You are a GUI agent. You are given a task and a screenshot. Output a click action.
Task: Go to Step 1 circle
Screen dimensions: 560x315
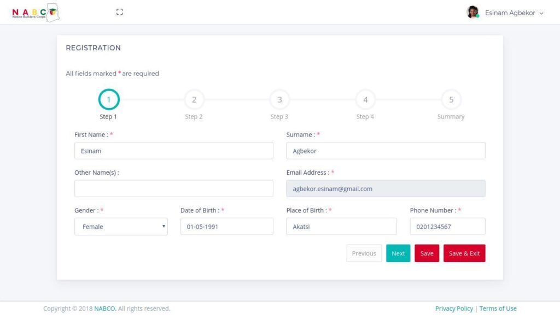point(109,100)
